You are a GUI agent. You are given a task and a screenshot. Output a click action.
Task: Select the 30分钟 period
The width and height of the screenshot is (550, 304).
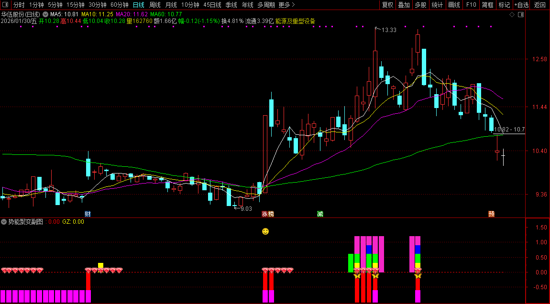98,5
